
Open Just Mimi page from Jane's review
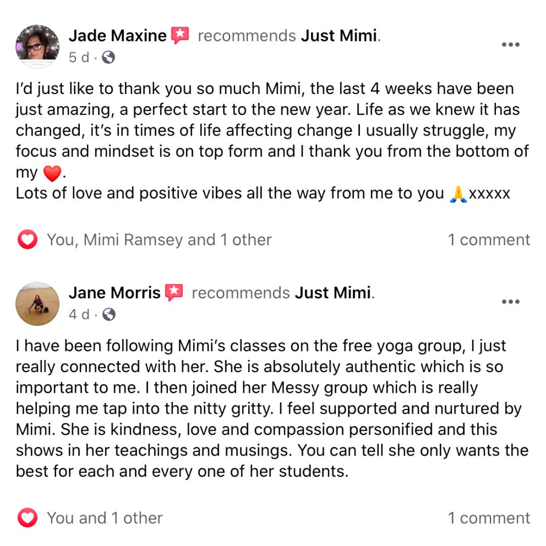click(333, 293)
